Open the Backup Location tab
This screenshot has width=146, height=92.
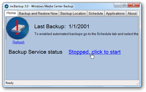click(73, 14)
